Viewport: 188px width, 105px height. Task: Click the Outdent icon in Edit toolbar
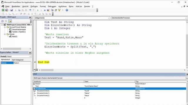pyautogui.click(x=25, y=14)
